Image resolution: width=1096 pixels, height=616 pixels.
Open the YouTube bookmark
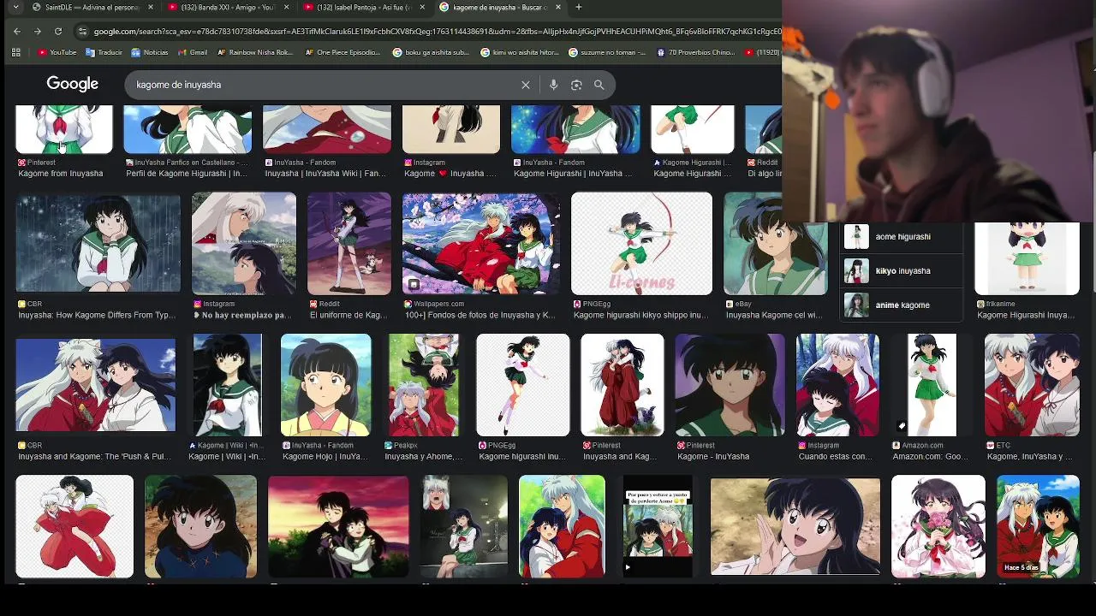pos(57,52)
